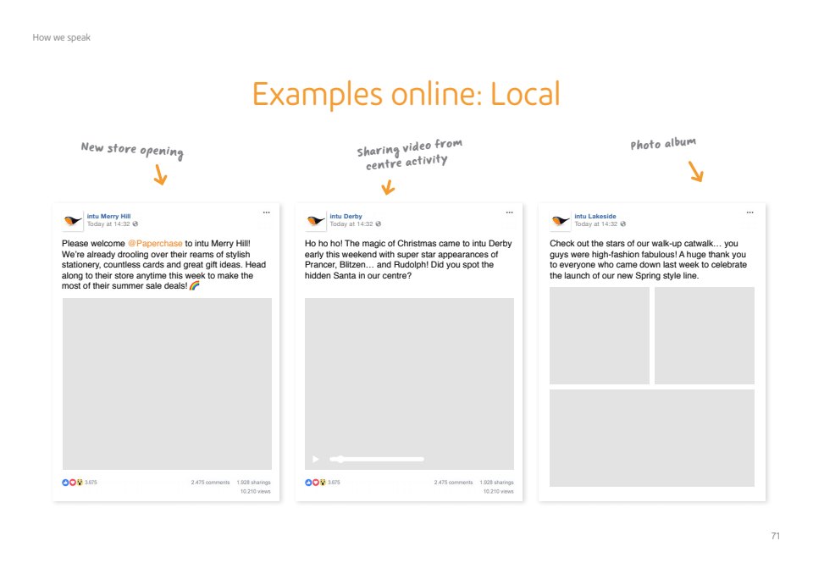The width and height of the screenshot is (813, 574).
Task: Click the intu Lakeside profile avatar
Action: pyautogui.click(x=560, y=220)
